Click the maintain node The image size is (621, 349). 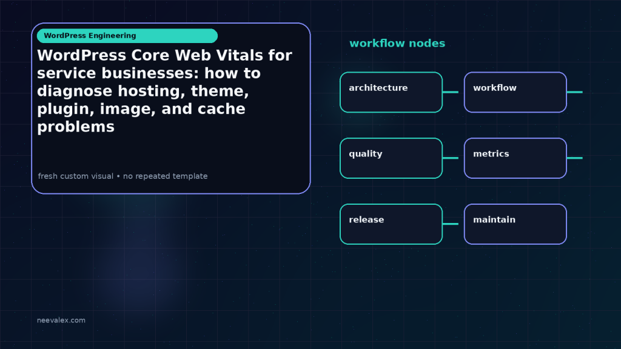(x=515, y=224)
